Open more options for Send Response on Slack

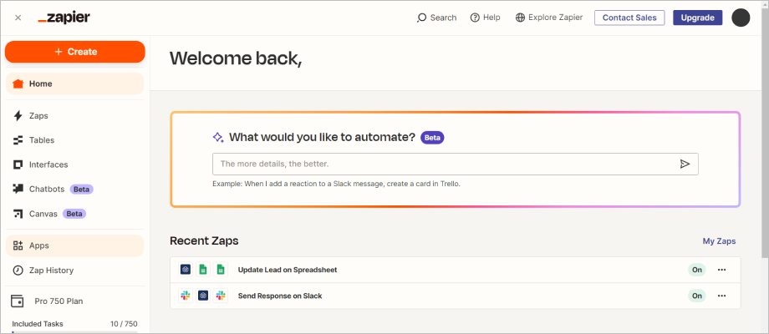point(721,296)
